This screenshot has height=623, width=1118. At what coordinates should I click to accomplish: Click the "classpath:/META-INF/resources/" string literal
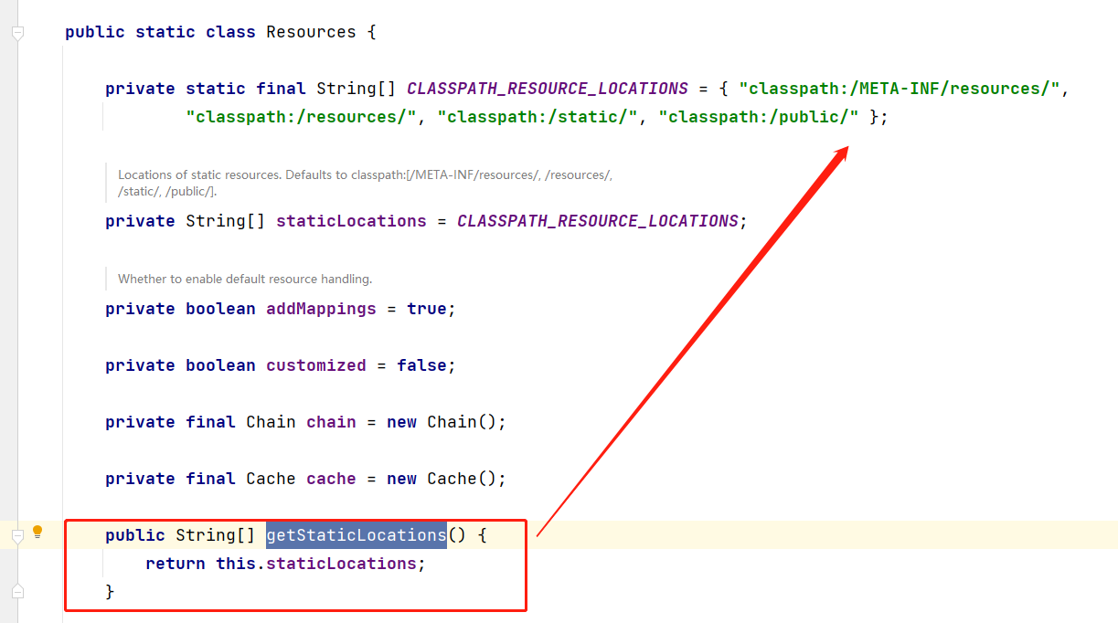[x=900, y=89]
